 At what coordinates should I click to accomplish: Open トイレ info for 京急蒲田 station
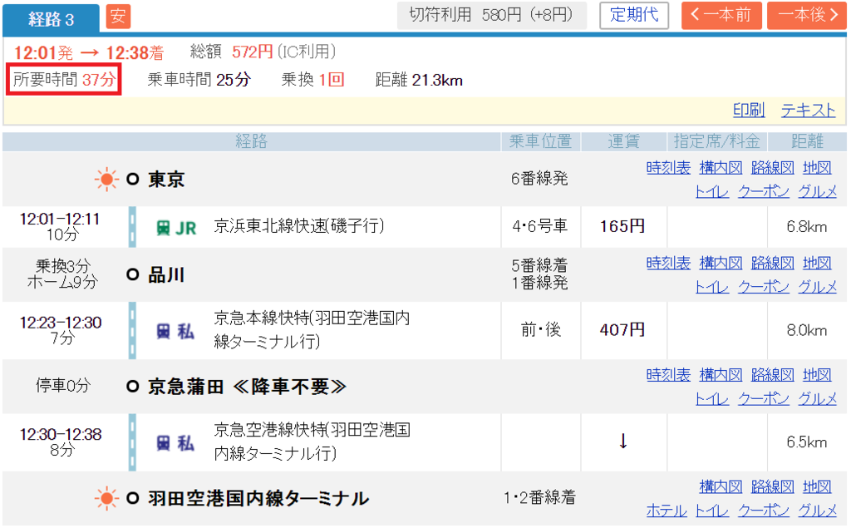point(712,399)
